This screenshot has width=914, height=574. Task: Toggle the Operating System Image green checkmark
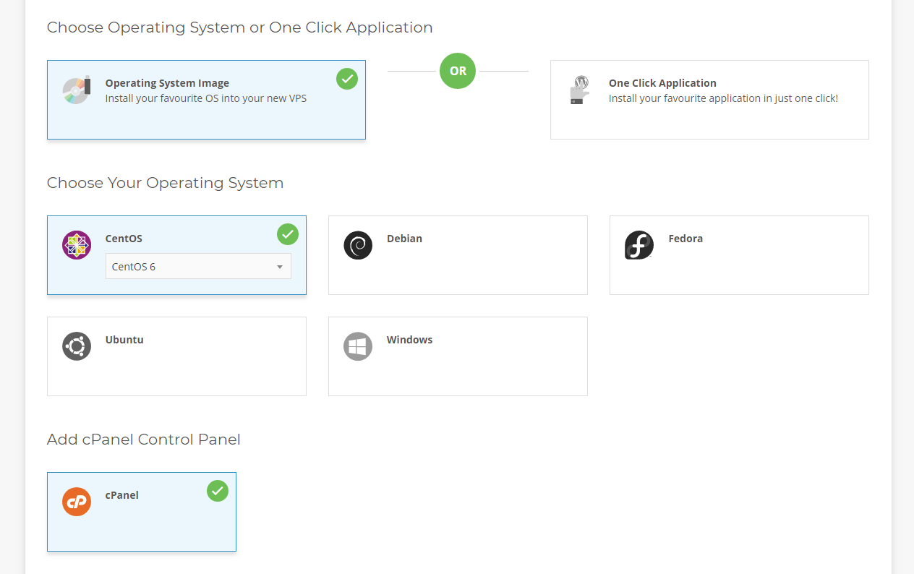(x=347, y=79)
